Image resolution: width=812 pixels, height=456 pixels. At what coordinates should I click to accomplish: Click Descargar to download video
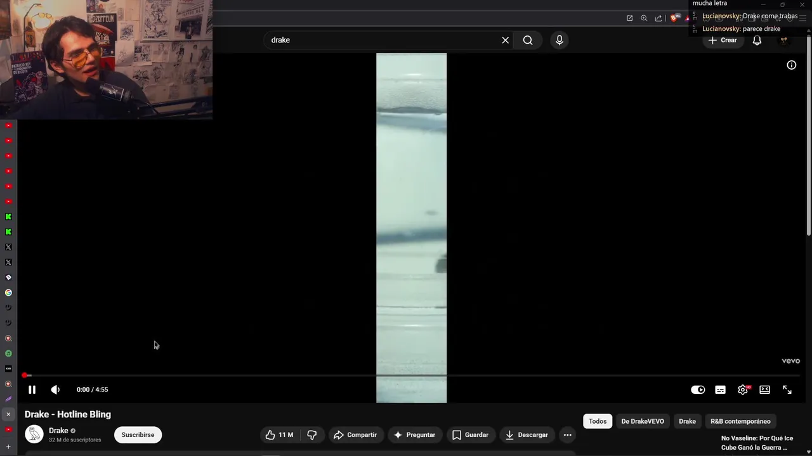pyautogui.click(x=527, y=435)
